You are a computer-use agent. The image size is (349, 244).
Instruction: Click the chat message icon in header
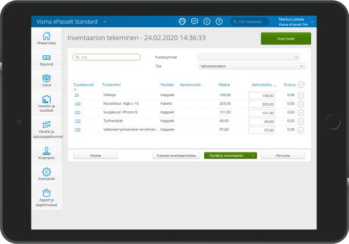pos(194,22)
